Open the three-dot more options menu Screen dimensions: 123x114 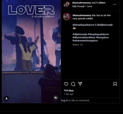click(x=115, y=4)
